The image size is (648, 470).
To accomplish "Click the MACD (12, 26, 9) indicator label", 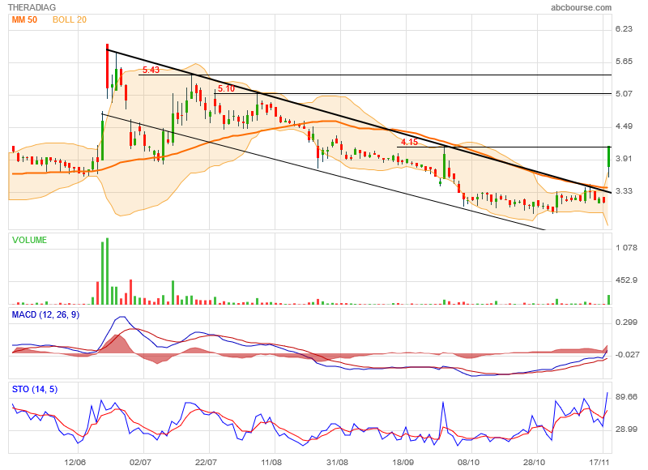I will point(45,314).
